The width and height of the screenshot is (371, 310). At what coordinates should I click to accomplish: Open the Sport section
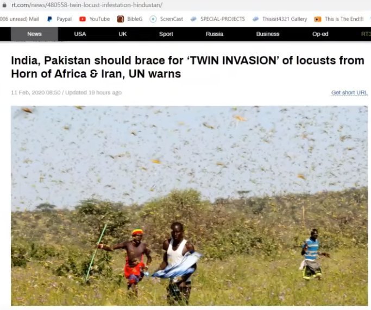pyautogui.click(x=166, y=34)
